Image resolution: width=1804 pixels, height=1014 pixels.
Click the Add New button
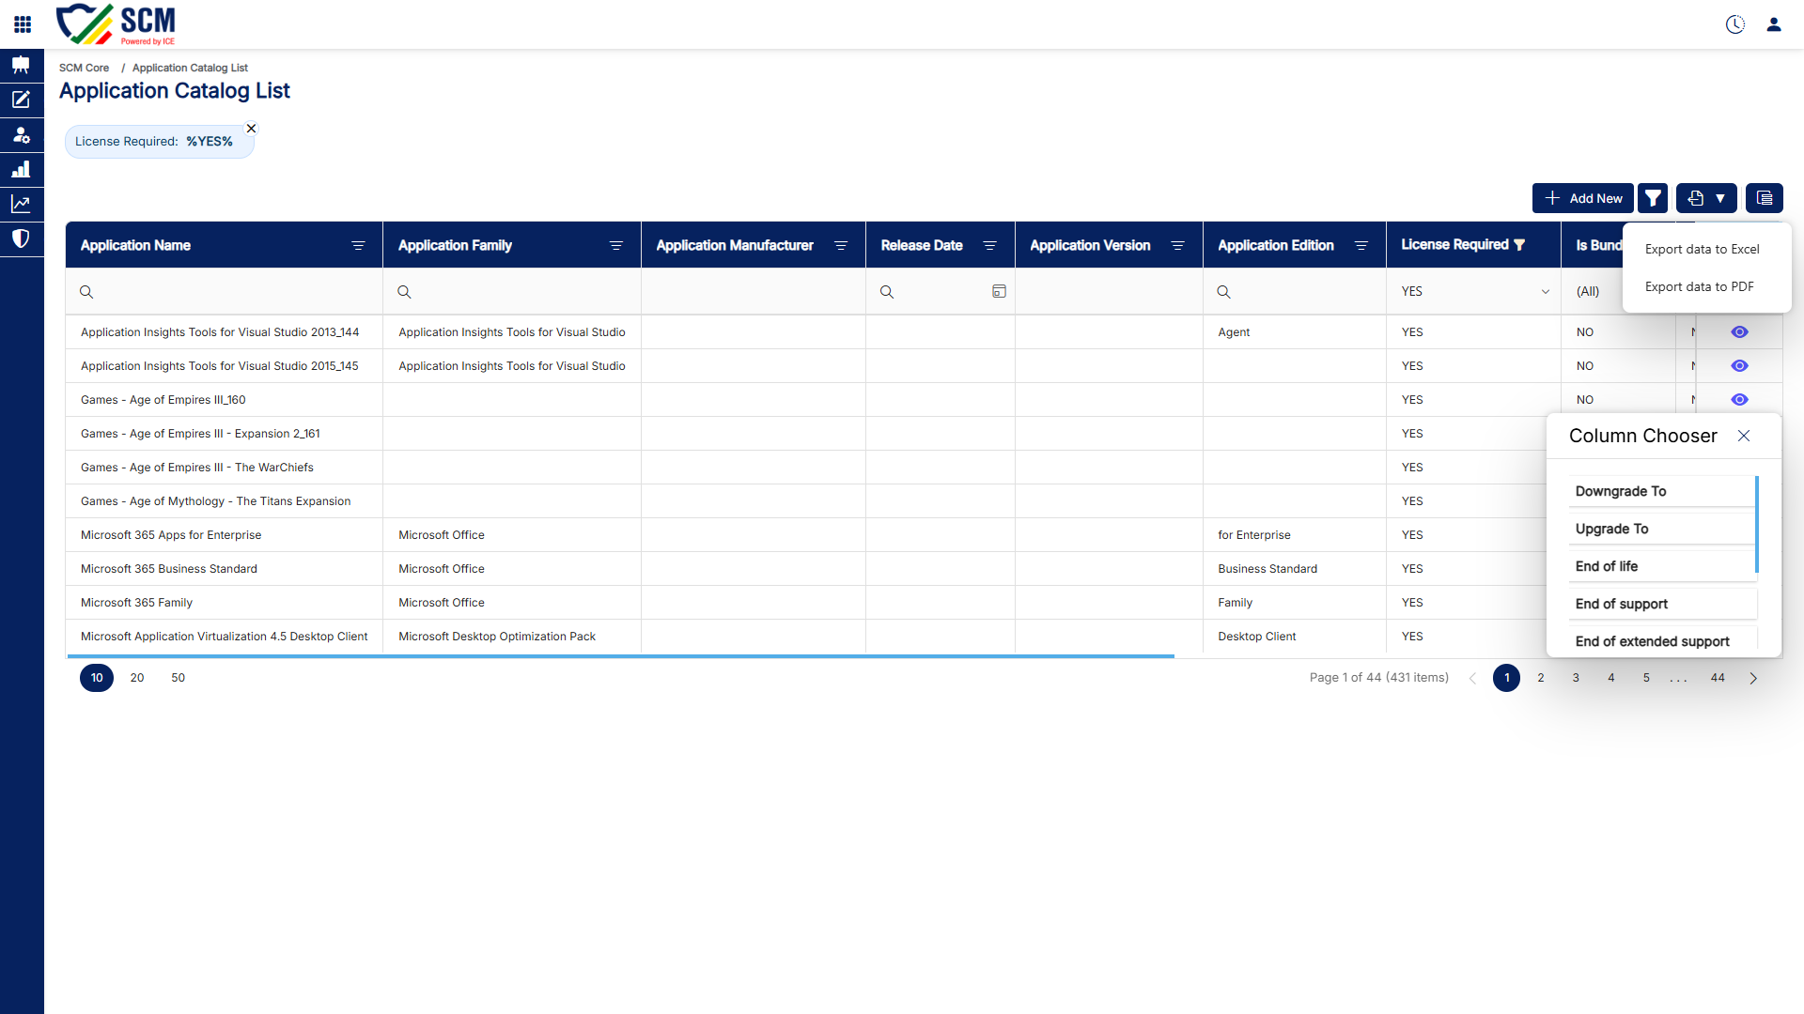[1583, 198]
